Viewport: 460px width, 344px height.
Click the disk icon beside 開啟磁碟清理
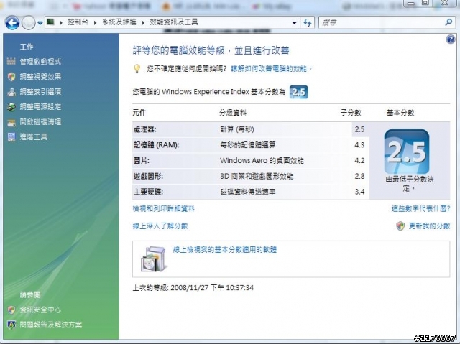pyautogui.click(x=11, y=123)
